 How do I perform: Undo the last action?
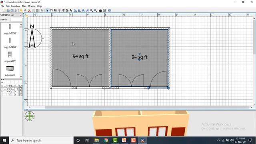click(x=21, y=10)
